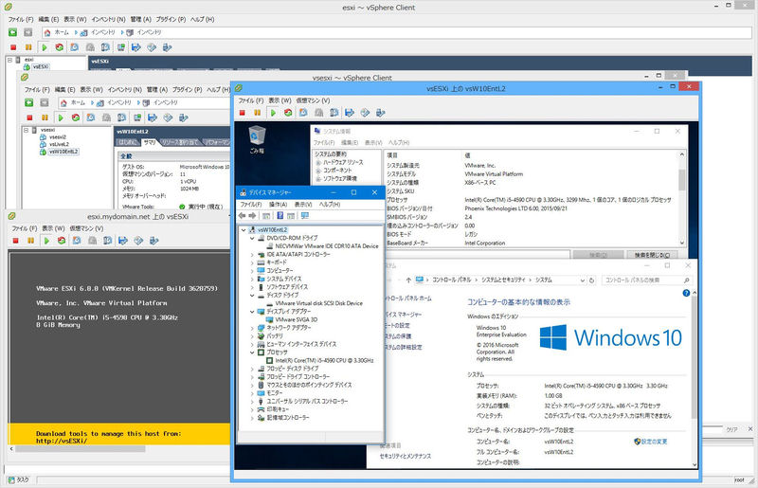The width and height of the screenshot is (758, 488).
Task: Home icon in esxi vSphere Client breadcrumb
Action: click(x=47, y=32)
